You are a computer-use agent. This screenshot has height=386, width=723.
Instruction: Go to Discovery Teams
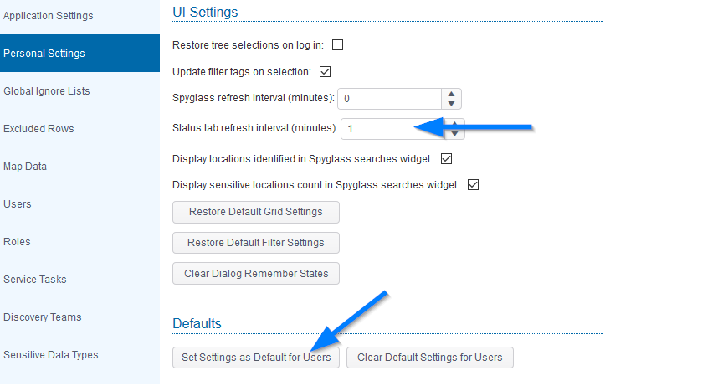[x=43, y=317]
